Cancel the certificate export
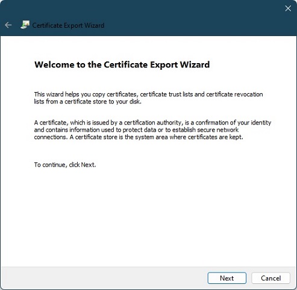The height and width of the screenshot is (290, 297). 270,278
